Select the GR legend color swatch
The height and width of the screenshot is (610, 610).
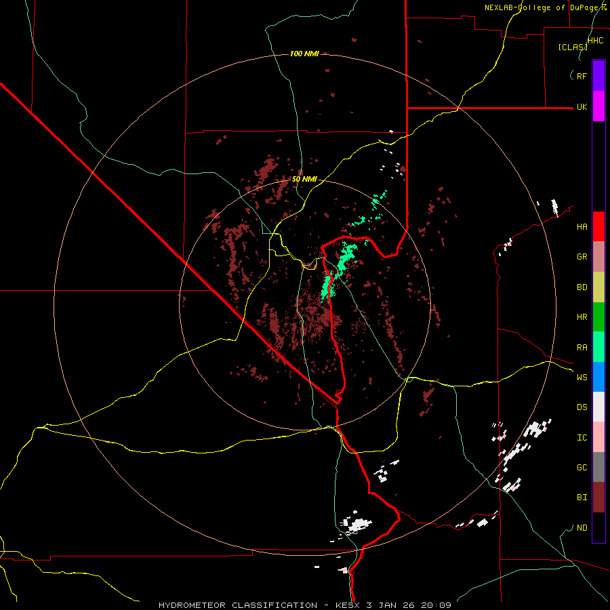pos(598,257)
